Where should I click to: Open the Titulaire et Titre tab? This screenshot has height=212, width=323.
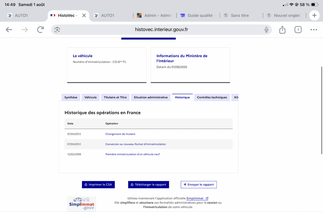[115, 97]
